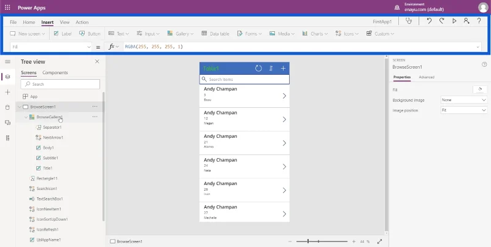The width and height of the screenshot is (491, 247).
Task: Click the Redo arrow icon
Action: [x=441, y=21]
